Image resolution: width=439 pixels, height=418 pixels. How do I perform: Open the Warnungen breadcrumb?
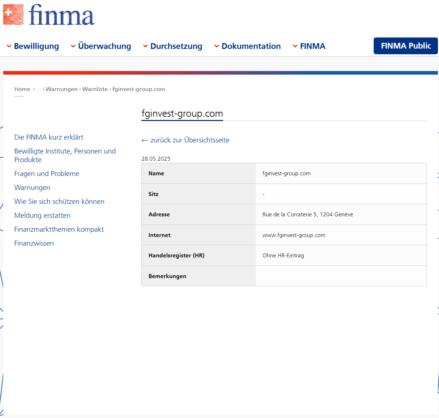(61, 89)
